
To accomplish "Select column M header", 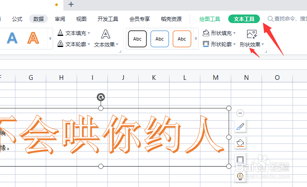I will pos(215,78).
